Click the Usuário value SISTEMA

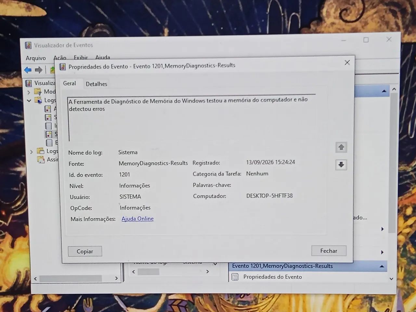130,197
